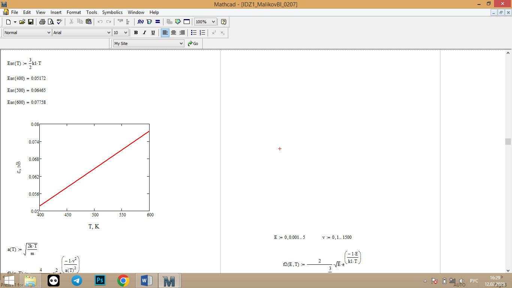Image resolution: width=512 pixels, height=288 pixels.
Task: Open the Insert Function f(x) dialog
Action: coord(141,22)
